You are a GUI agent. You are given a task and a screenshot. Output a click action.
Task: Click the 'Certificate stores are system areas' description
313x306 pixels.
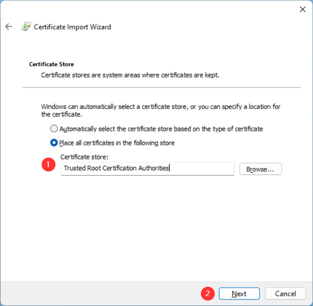[130, 75]
